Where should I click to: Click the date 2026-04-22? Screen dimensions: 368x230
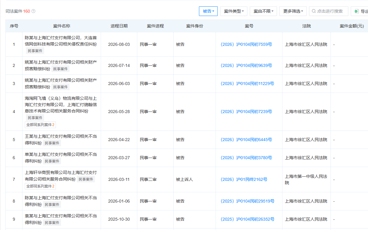119,140
